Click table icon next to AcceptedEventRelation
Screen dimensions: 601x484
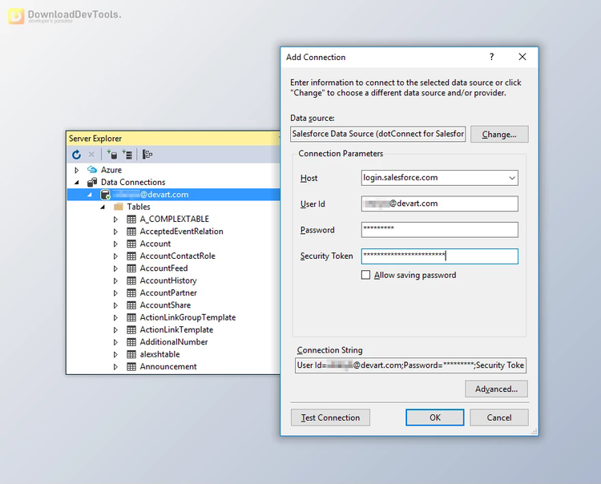point(131,232)
